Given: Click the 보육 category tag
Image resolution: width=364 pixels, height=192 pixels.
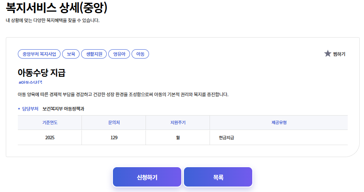Looking at the screenshot, I should click(71, 54).
